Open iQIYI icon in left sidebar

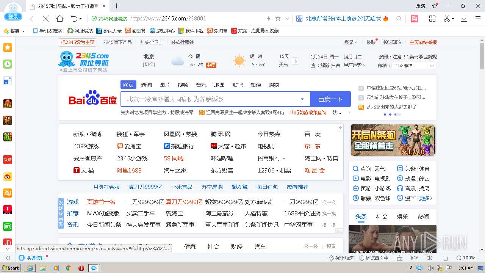click(8, 226)
